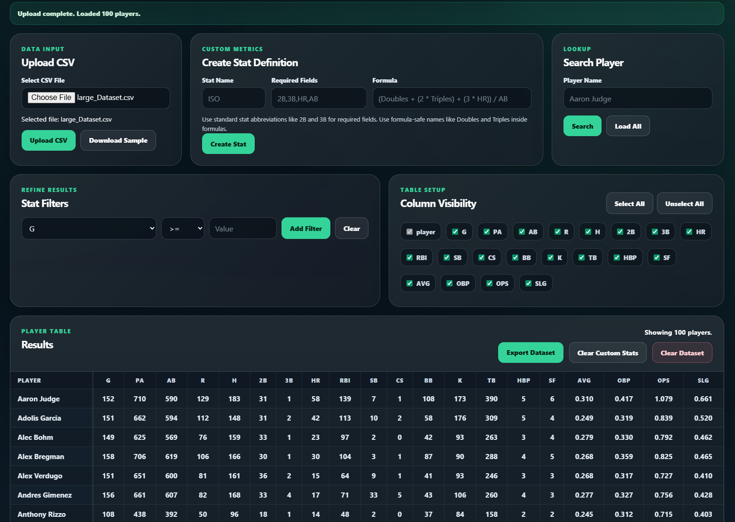Screen dimensions: 735x522
Task: Select the Adolis Garcia row name
Action: click(x=39, y=418)
